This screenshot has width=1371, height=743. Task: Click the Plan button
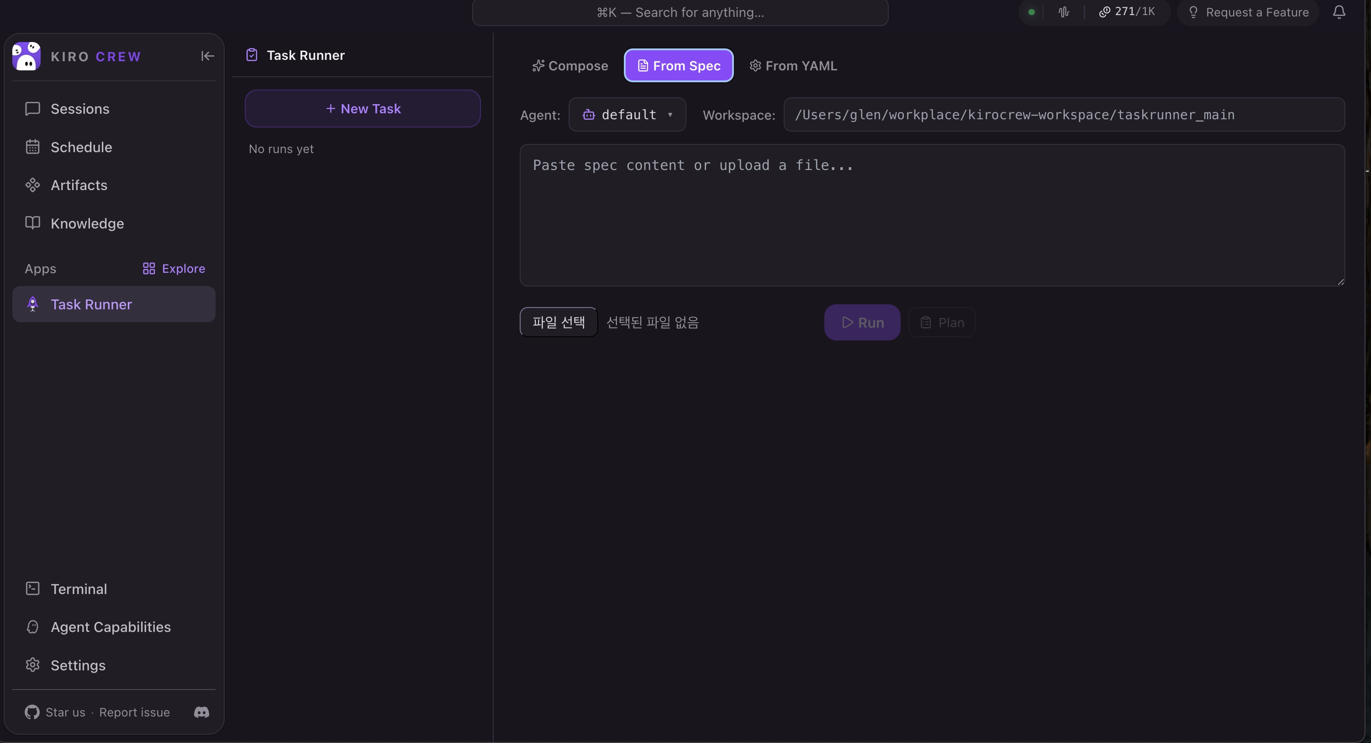[942, 322]
